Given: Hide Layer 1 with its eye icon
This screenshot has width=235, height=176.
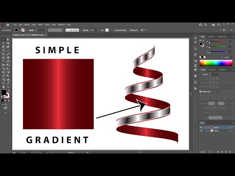Looking at the screenshot, I should pyautogui.click(x=201, y=131).
